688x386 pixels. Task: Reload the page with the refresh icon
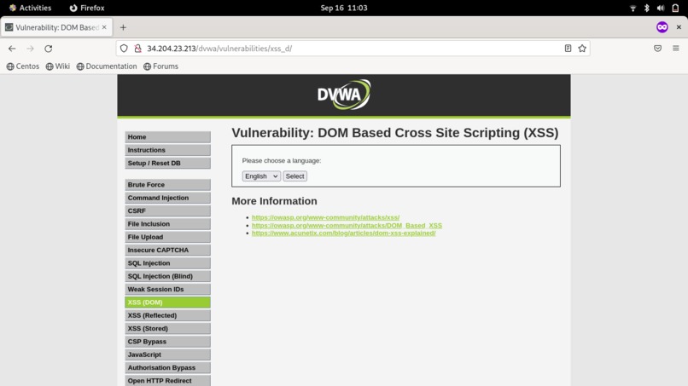(49, 49)
